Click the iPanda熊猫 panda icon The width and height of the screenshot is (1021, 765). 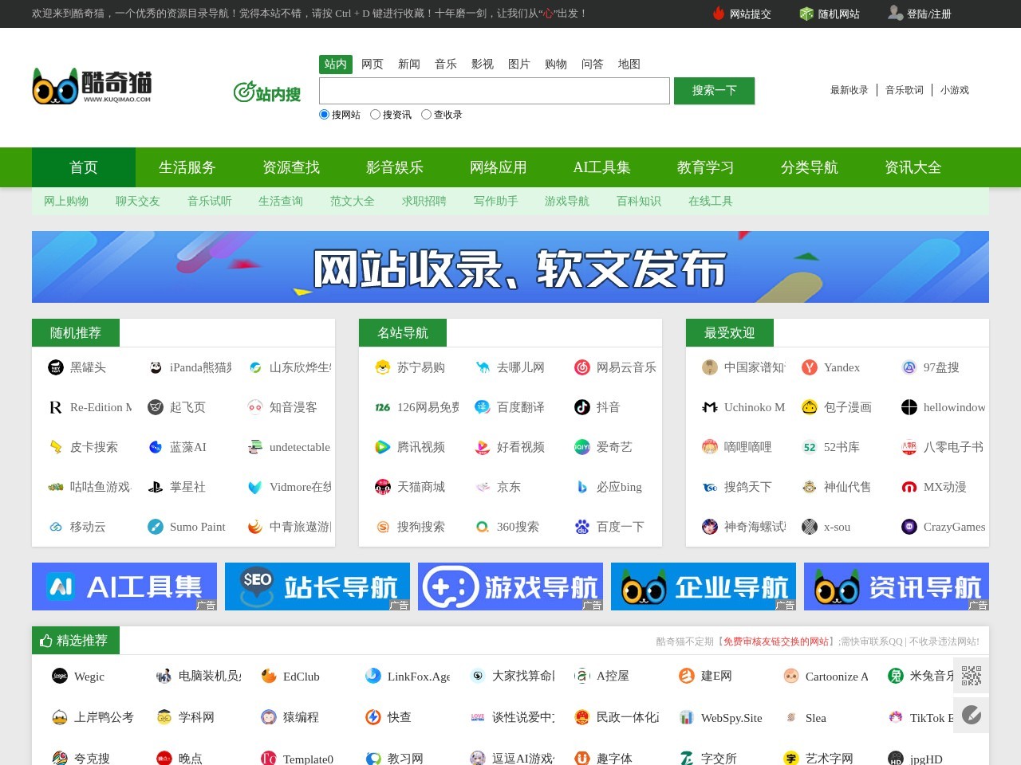[x=156, y=367]
